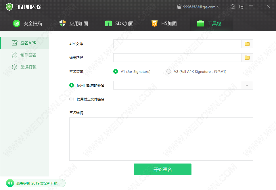Select the 工具包 tab
276x190 pixels.
(x=211, y=23)
